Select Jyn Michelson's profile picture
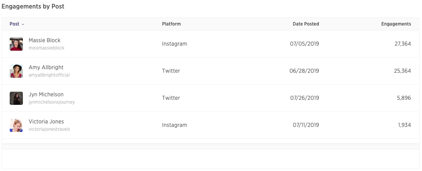Screen dimensions: 422x171 pyautogui.click(x=16, y=98)
